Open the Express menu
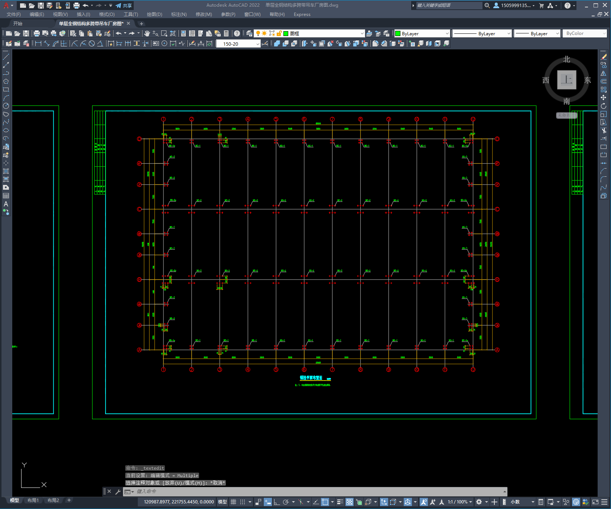This screenshot has width=611, height=509. [302, 14]
